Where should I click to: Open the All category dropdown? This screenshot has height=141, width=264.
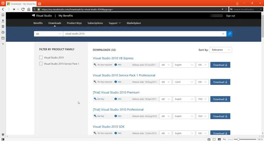click(x=48, y=34)
